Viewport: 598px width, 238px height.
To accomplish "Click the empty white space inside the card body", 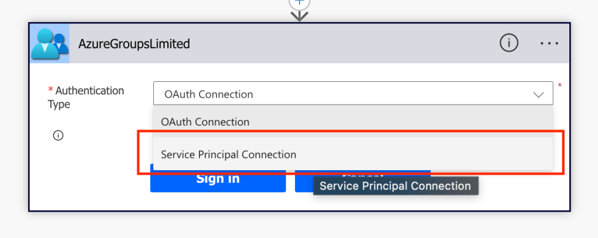I will pos(88,175).
